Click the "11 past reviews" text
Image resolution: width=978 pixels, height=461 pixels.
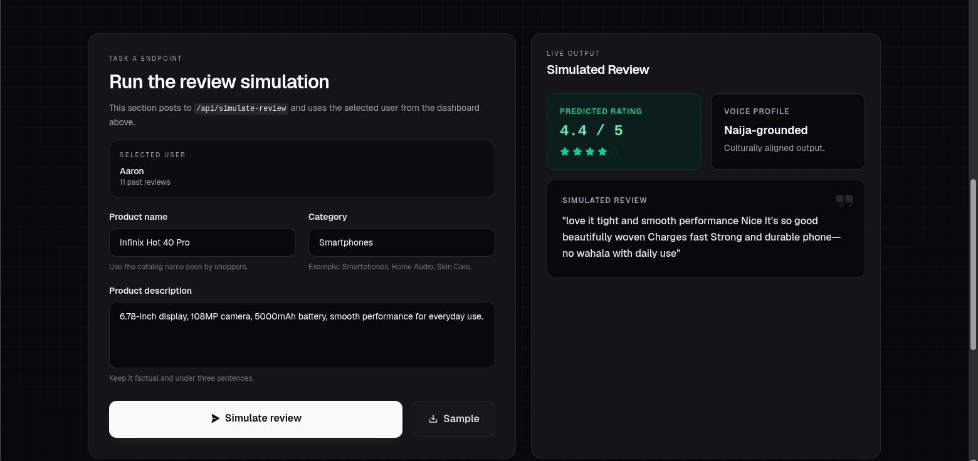pos(145,182)
